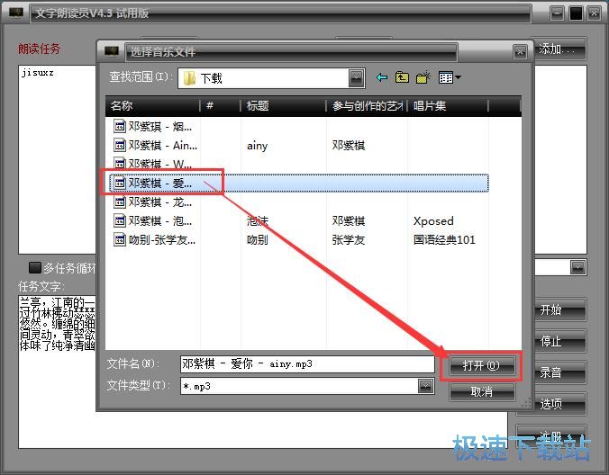The width and height of the screenshot is (609, 475).
Task: Sort files by 名称 column header
Action: [x=152, y=106]
